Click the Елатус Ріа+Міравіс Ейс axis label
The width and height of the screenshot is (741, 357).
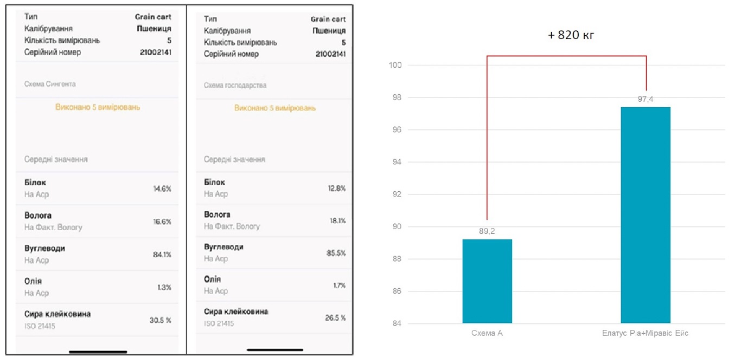(x=645, y=333)
